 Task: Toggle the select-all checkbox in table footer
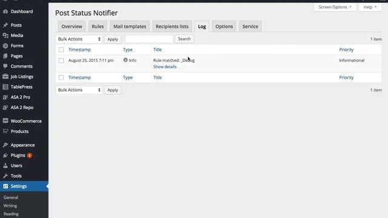point(61,78)
